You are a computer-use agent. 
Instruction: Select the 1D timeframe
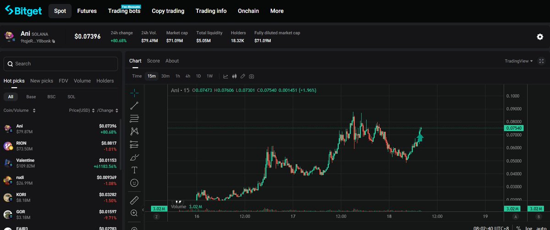[198, 76]
